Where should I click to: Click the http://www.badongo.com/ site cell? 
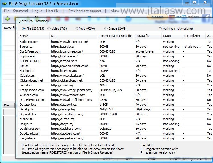coord(69,42)
